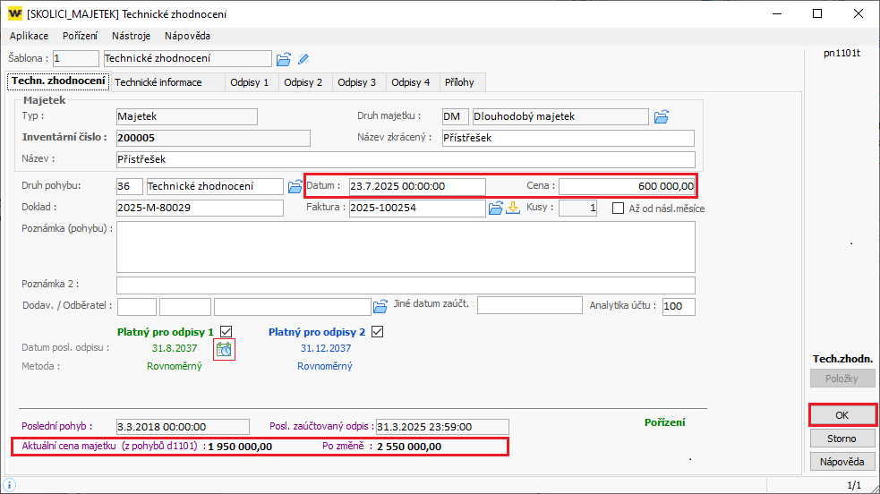Image resolution: width=880 pixels, height=494 pixels.
Task: Open template folder icon next to Šablona
Action: (x=284, y=59)
